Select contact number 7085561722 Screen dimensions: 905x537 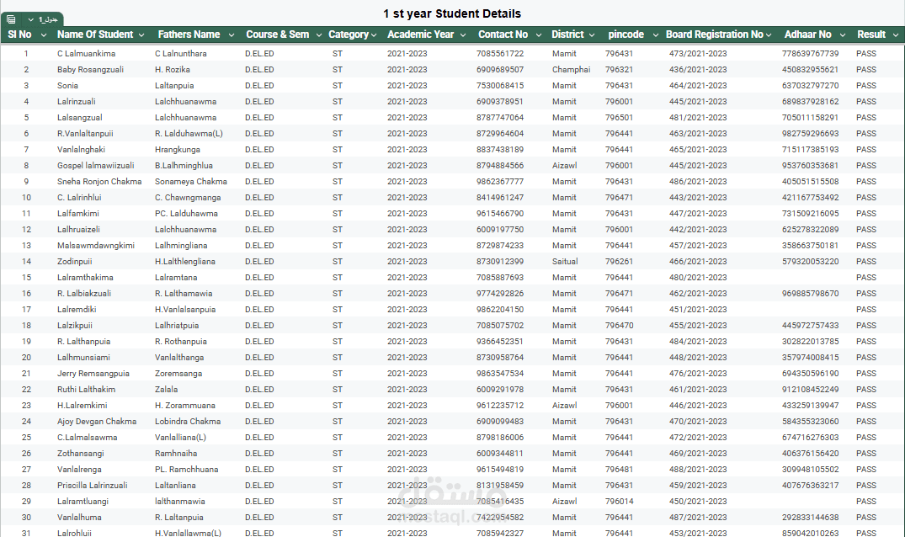click(x=500, y=53)
